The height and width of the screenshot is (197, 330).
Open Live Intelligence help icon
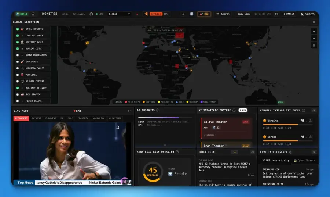pyautogui.click(x=291, y=152)
